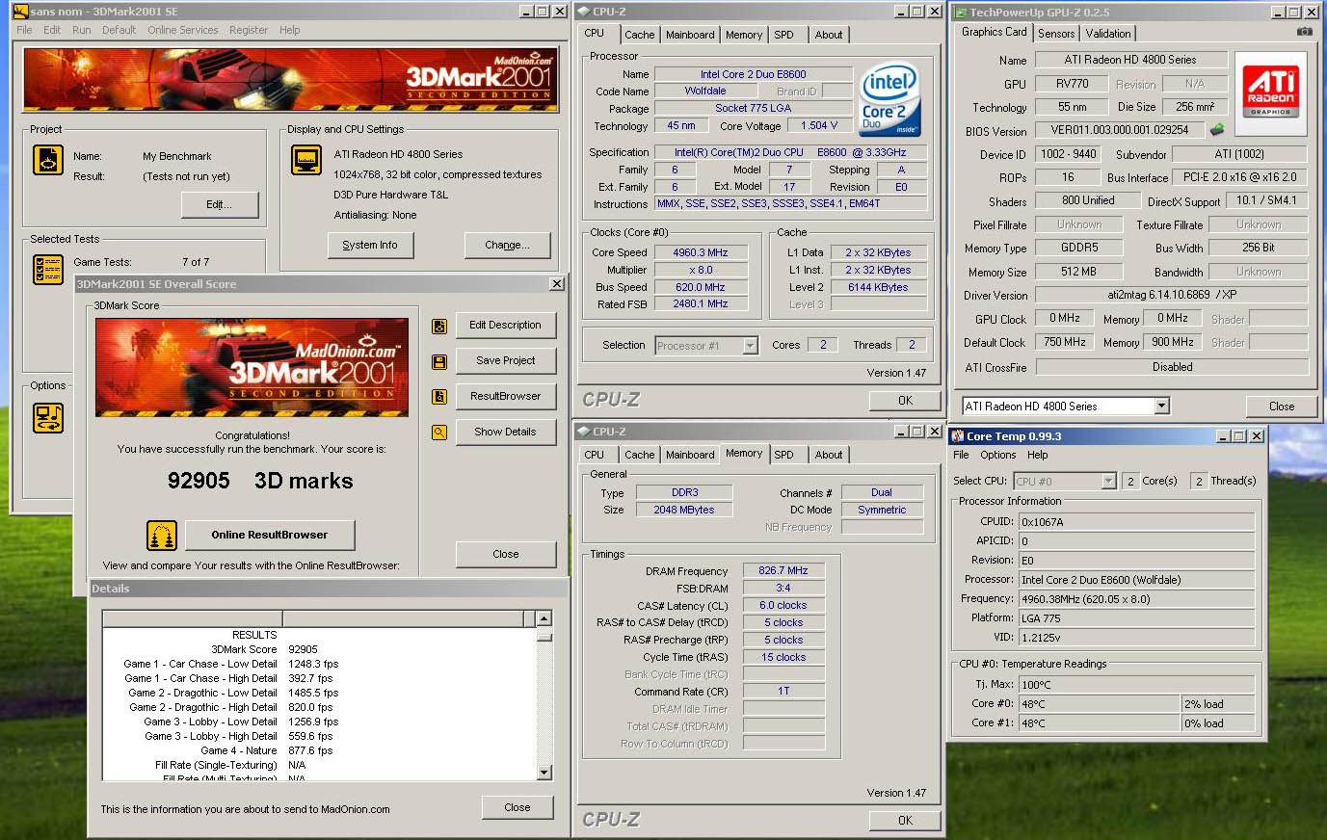Click the System Info button
The height and width of the screenshot is (840, 1327).
pyautogui.click(x=370, y=246)
